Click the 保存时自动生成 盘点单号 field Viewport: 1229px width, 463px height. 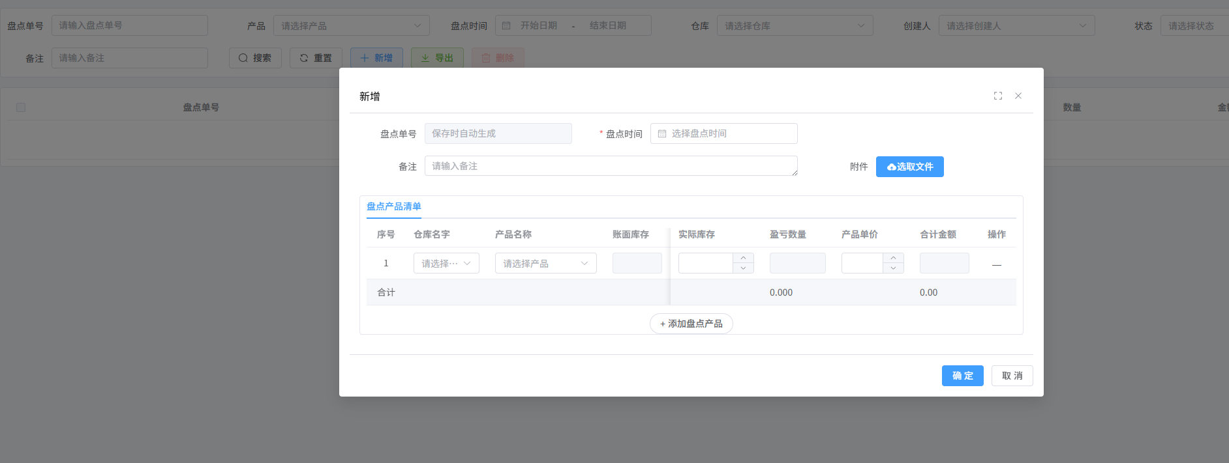click(498, 133)
